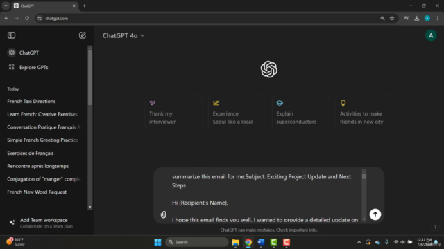This screenshot has width=444, height=249.
Task: Toggle the ChatGPT sidebar panel icon
Action: click(11, 35)
